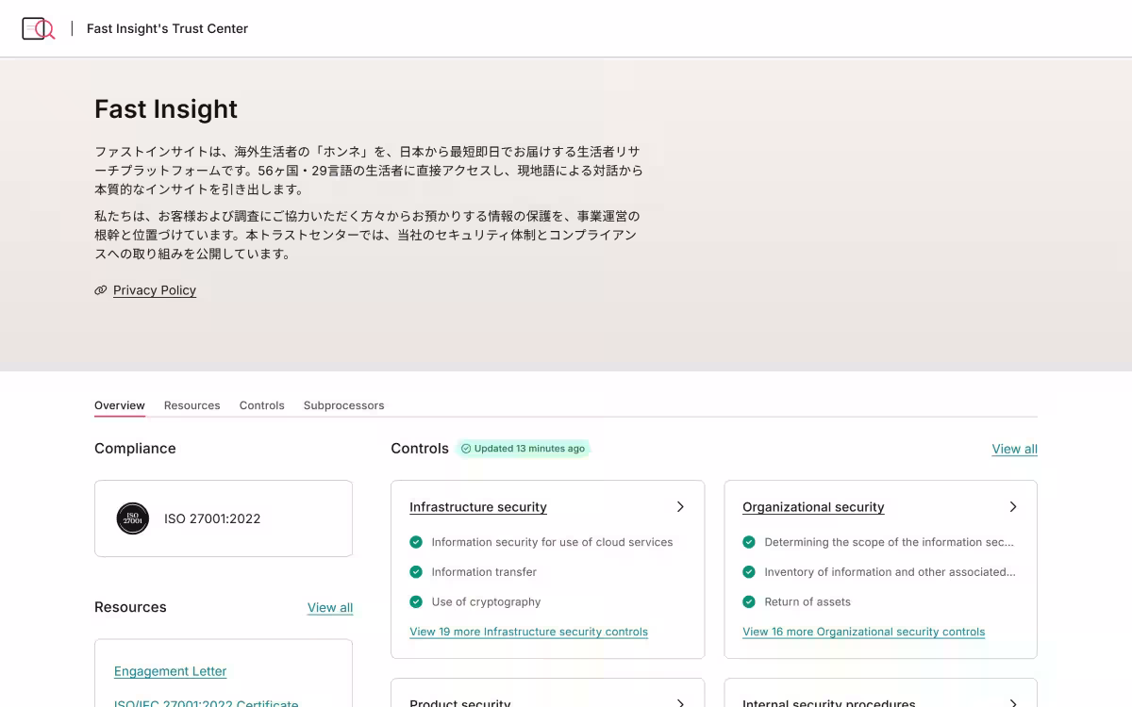
Task: Click check icon for cloud services control
Action: coord(416,542)
